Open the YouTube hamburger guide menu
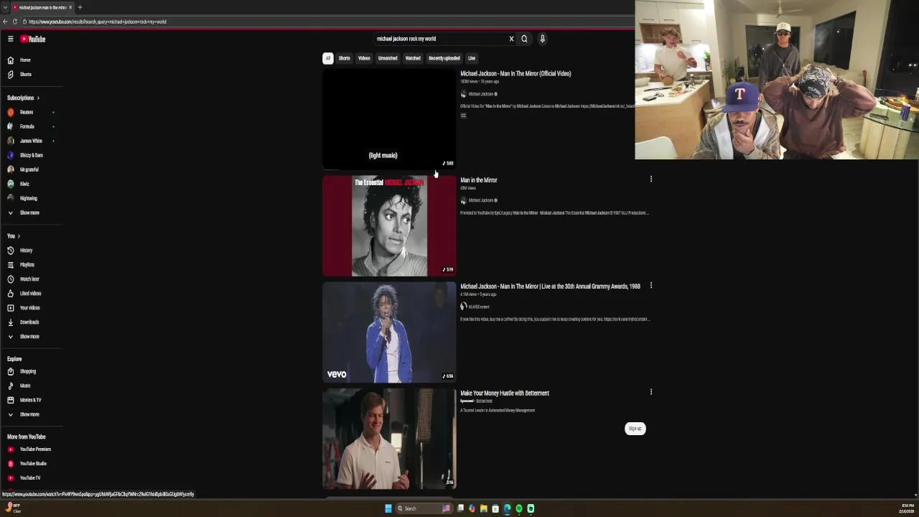 click(x=10, y=39)
